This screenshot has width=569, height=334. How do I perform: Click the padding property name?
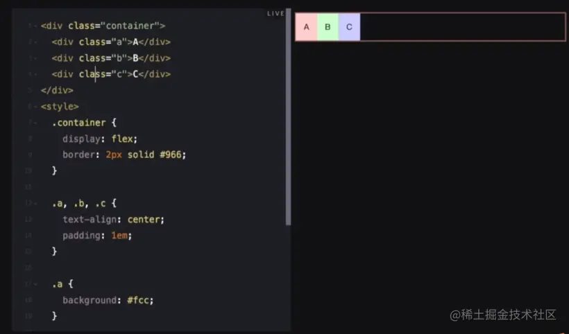[81, 236]
